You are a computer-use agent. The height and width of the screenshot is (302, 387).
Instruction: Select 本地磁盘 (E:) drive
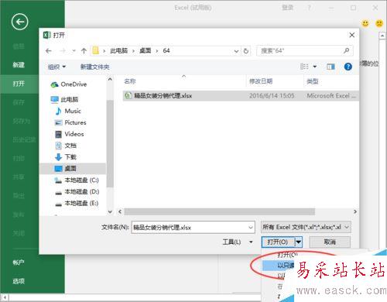coord(77,204)
